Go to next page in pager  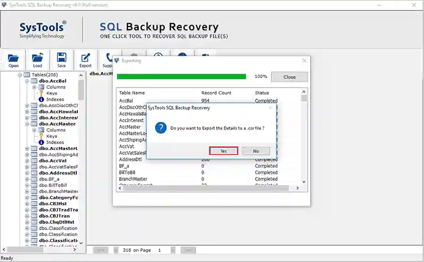click(173, 250)
